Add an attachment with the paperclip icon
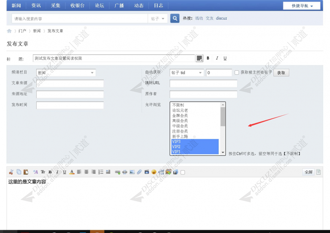The width and height of the screenshot is (330, 233). click(139, 172)
